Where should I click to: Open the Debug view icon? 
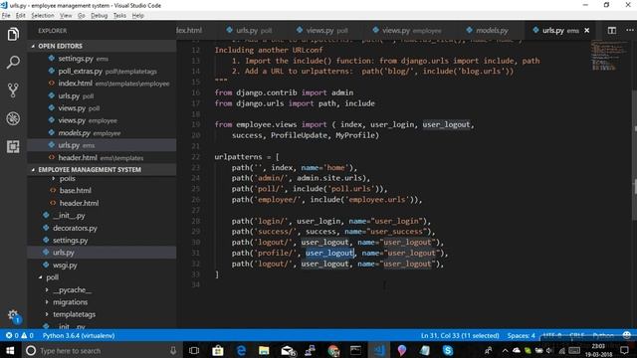point(13,118)
